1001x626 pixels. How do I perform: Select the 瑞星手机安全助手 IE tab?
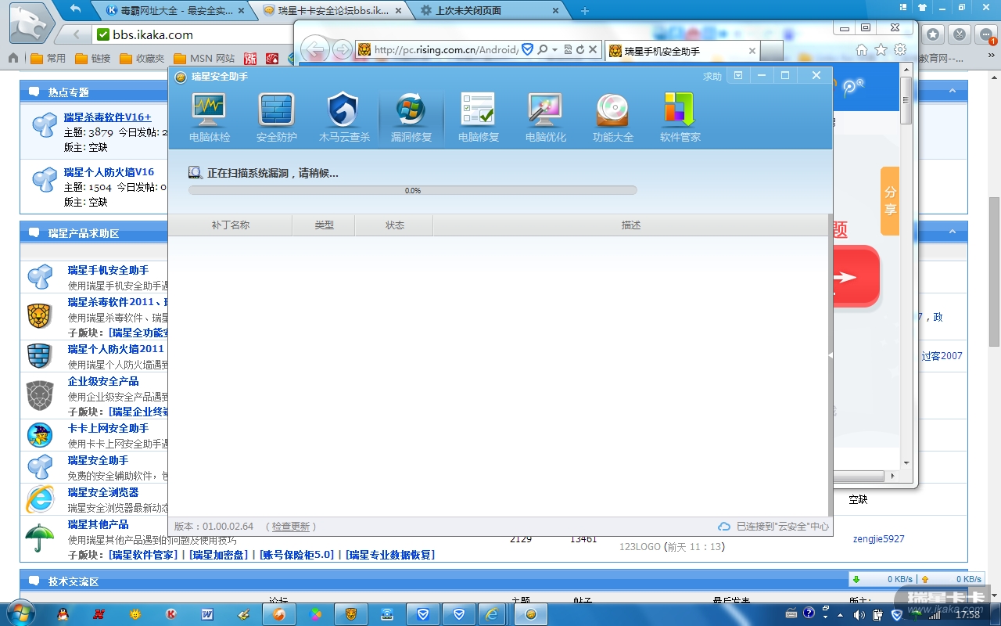pyautogui.click(x=682, y=51)
